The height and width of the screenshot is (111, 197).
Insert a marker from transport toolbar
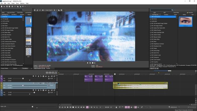[x=120, y=107]
